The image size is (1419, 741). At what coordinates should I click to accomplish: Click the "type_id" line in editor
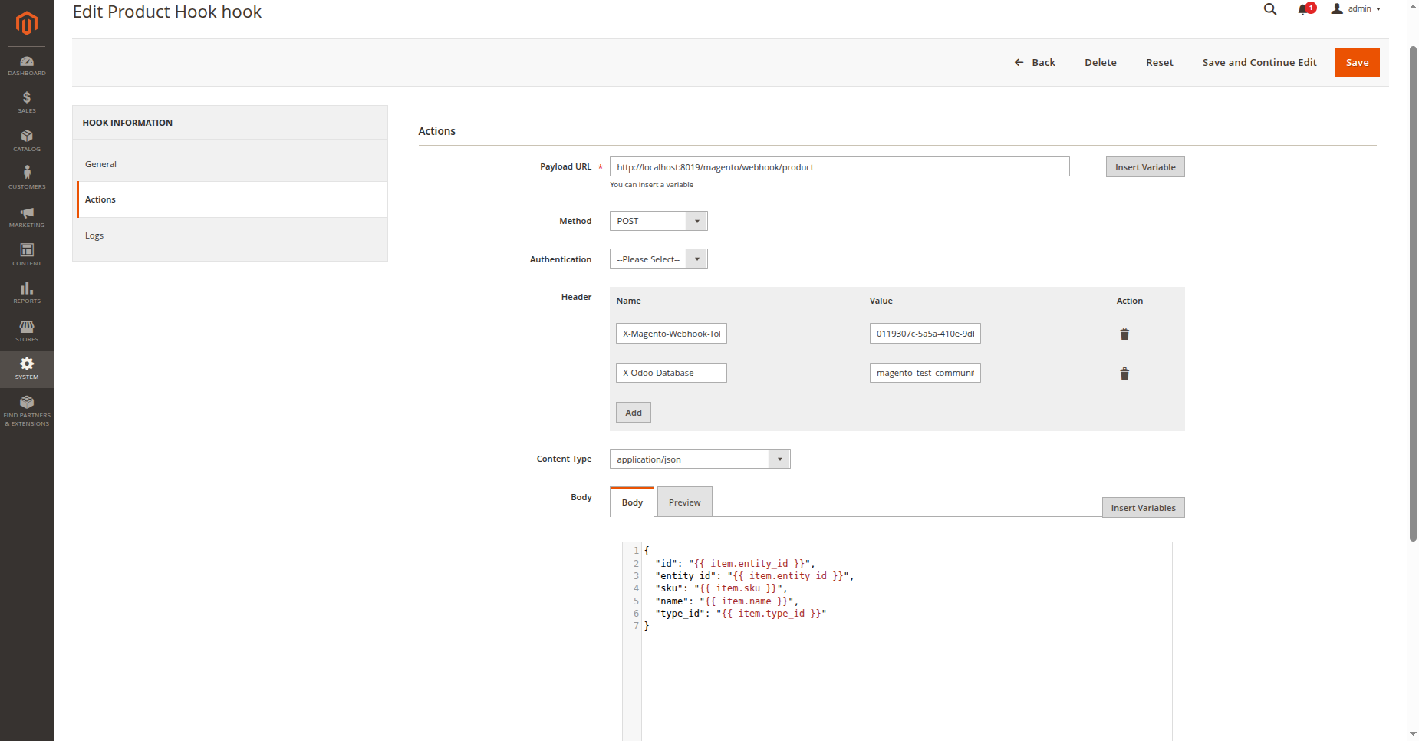click(740, 614)
